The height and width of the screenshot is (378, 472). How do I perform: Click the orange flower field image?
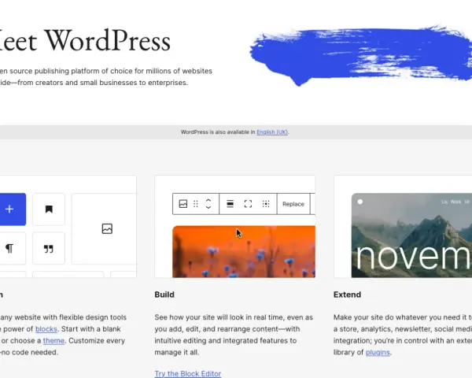point(244,252)
